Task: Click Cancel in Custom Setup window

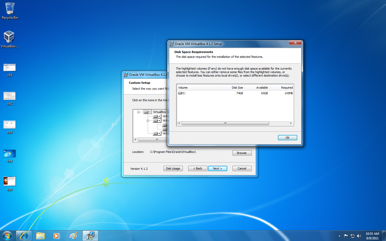Action: coord(242,168)
